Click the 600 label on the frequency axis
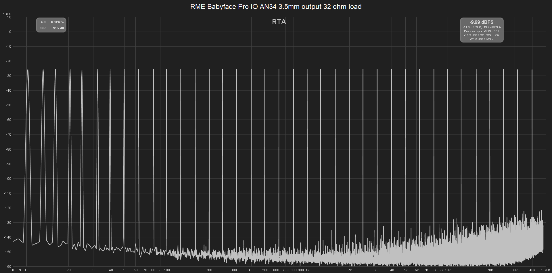 (276, 270)
